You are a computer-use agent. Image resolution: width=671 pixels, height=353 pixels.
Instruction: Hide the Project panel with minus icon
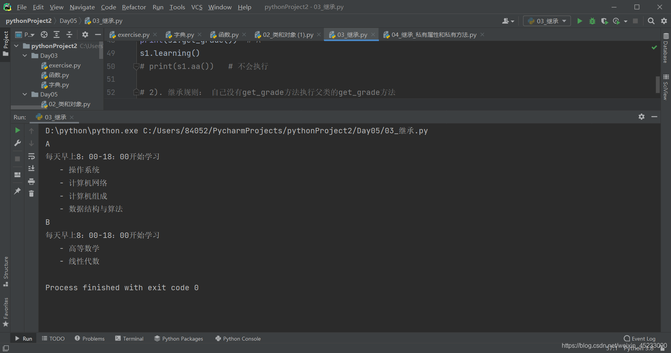98,34
